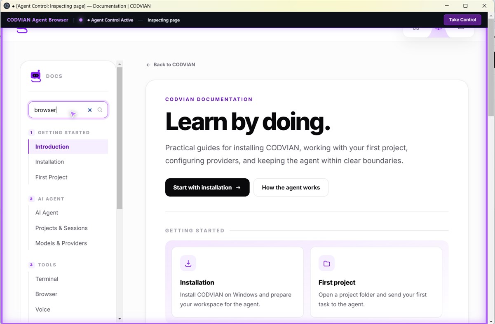
Task: Click the download icon on Installation card
Action: point(188,263)
